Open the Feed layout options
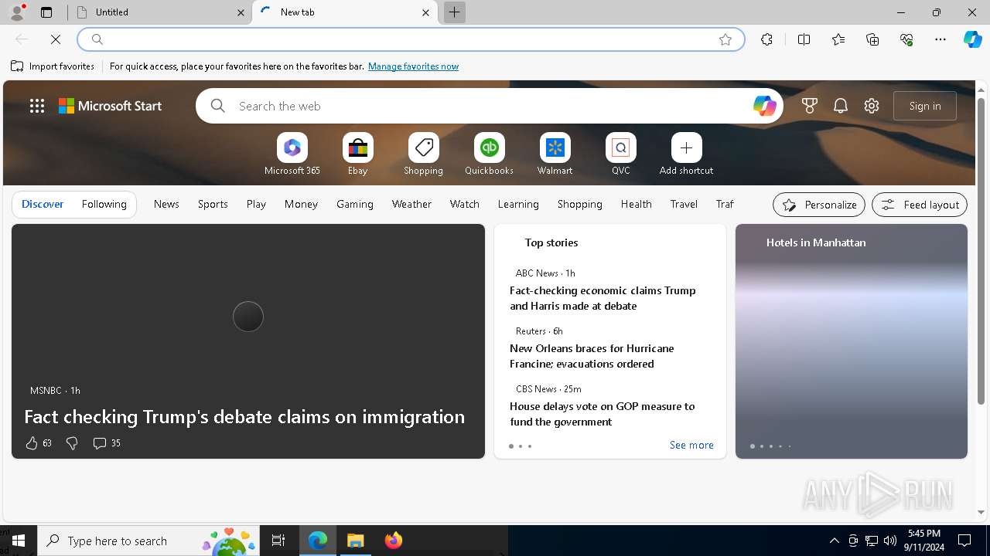 tap(920, 205)
